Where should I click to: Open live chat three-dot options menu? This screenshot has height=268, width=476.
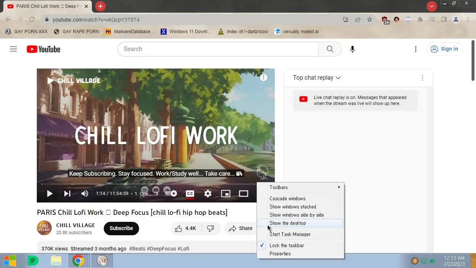(422, 78)
